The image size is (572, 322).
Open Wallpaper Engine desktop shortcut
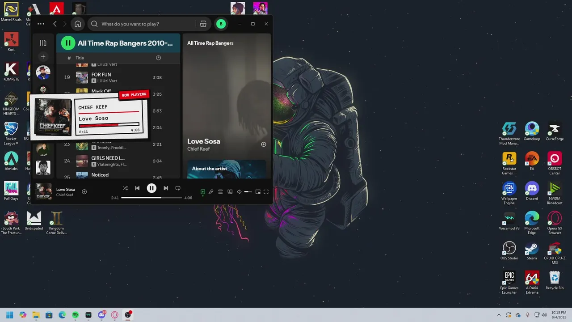point(509,193)
